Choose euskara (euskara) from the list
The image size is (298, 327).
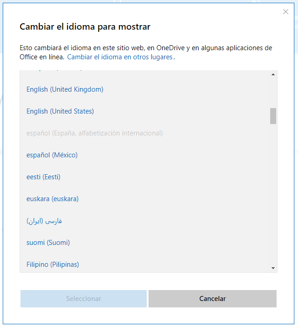click(52, 199)
